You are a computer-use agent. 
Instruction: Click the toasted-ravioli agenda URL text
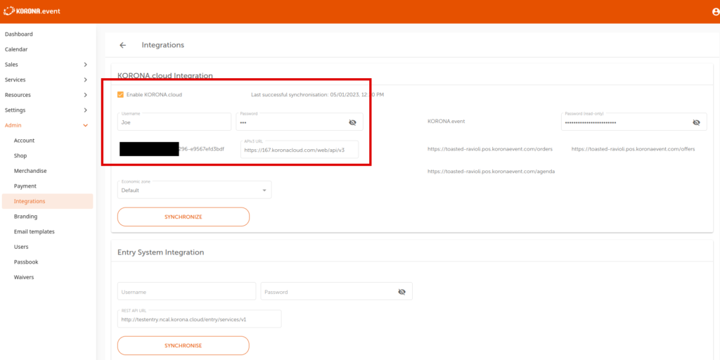tap(491, 172)
